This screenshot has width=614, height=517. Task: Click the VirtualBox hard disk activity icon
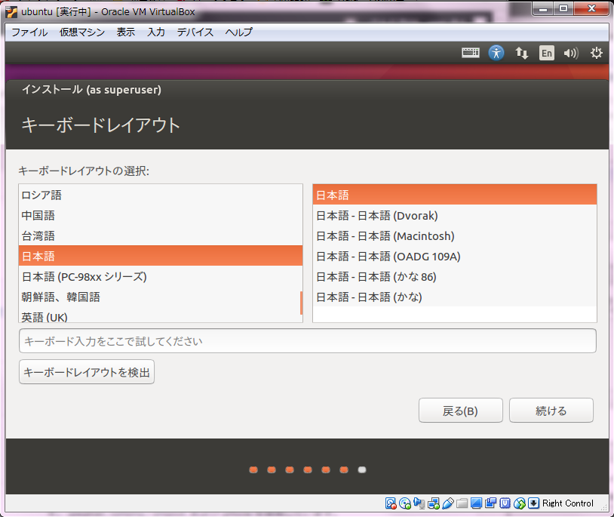click(391, 503)
